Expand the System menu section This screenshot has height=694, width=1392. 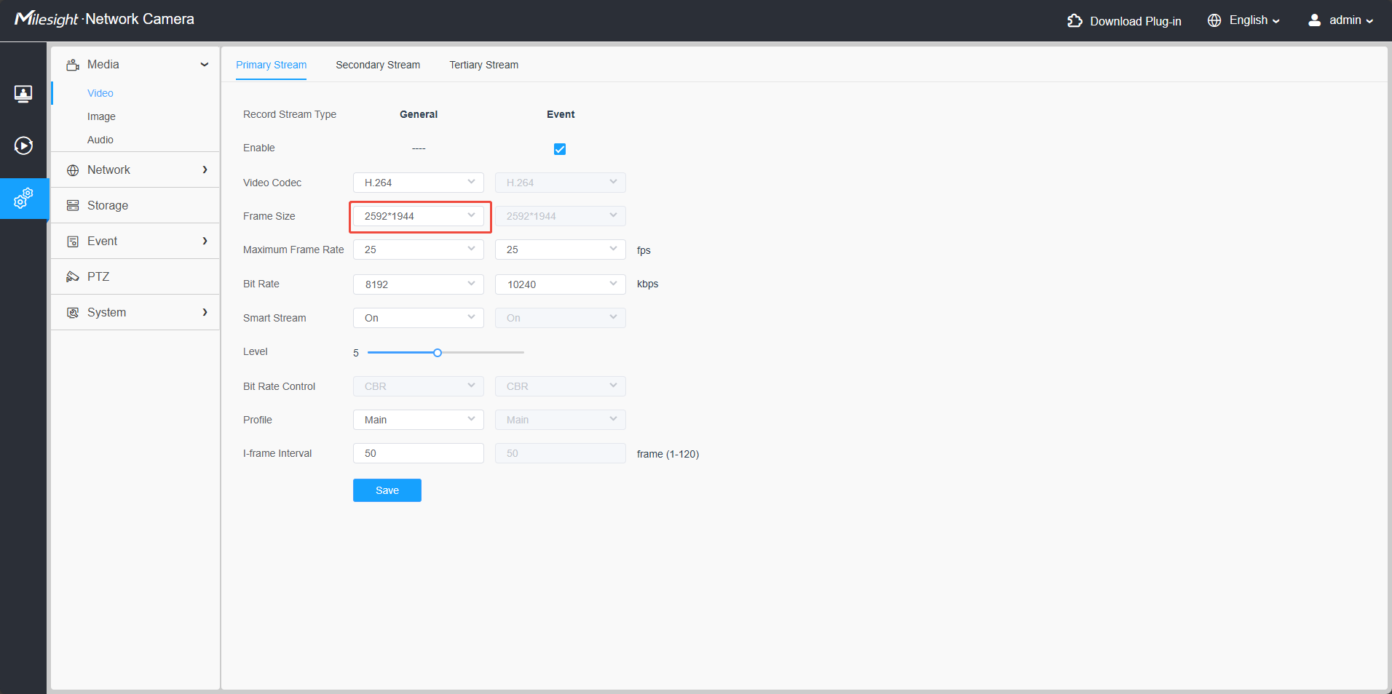135,312
